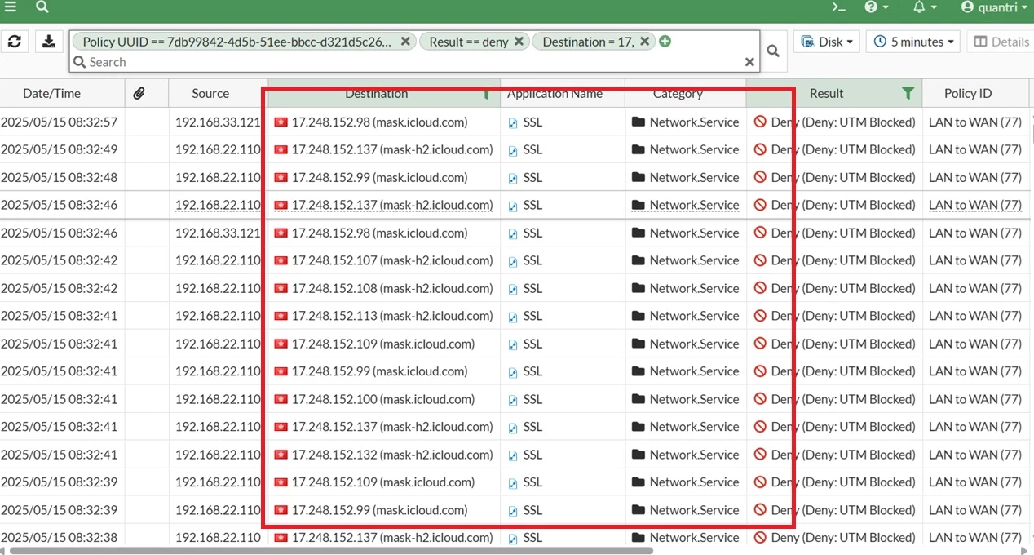Add a new filter with the plus icon
The height and width of the screenshot is (555, 1034).
665,42
